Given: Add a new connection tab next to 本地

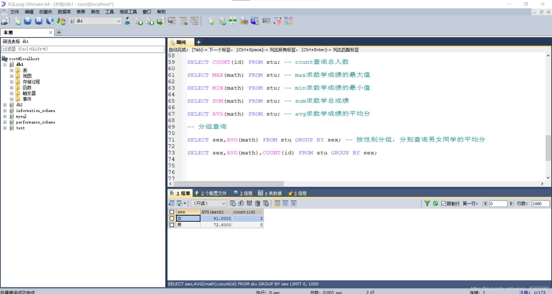Looking at the screenshot, I should pyautogui.click(x=59, y=33).
